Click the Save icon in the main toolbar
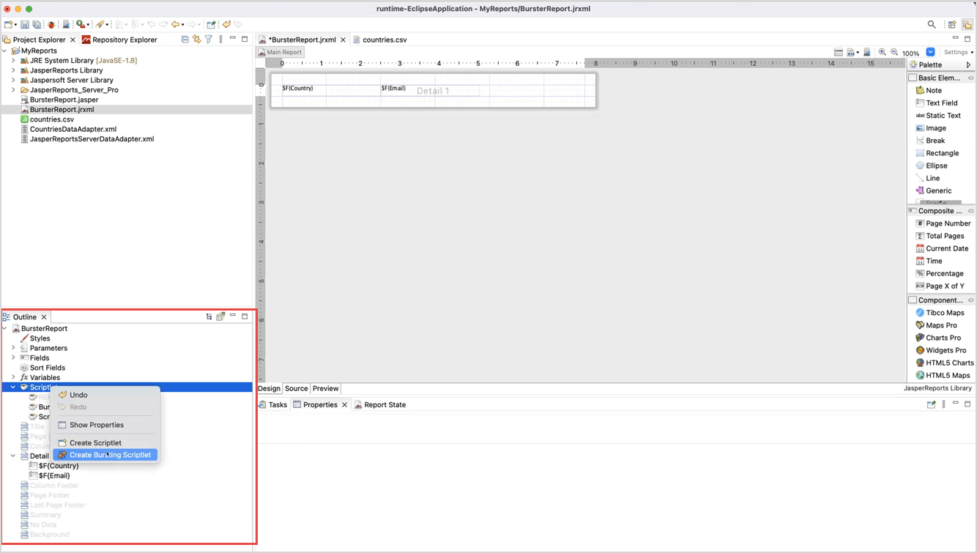This screenshot has width=977, height=553. point(25,24)
